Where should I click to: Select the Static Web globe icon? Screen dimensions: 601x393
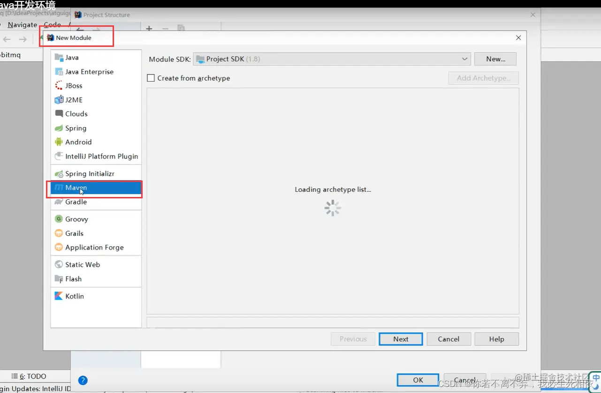click(x=59, y=265)
